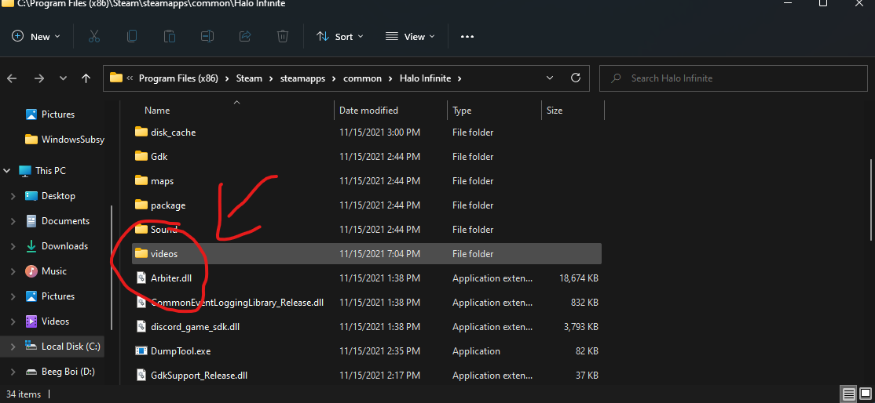Viewport: 875px width, 403px height.
Task: Go up one folder level
Action: [x=86, y=78]
